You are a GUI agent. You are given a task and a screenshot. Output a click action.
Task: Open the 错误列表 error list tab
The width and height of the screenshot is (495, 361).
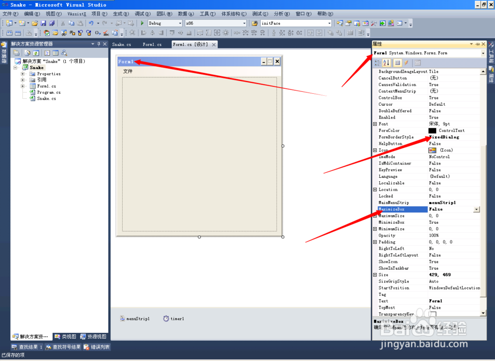click(x=97, y=347)
